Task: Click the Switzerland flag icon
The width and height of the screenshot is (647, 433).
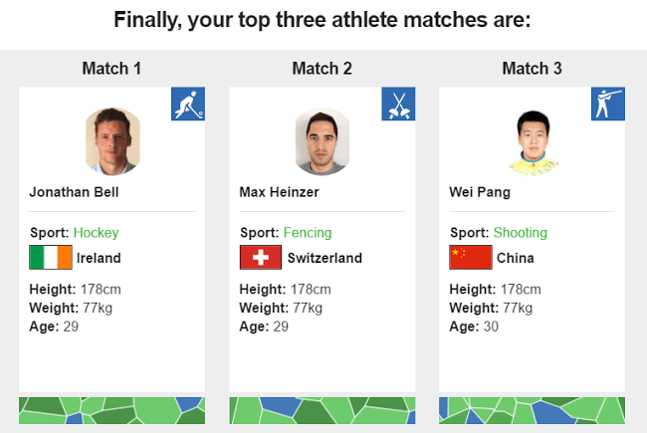Action: (x=261, y=258)
